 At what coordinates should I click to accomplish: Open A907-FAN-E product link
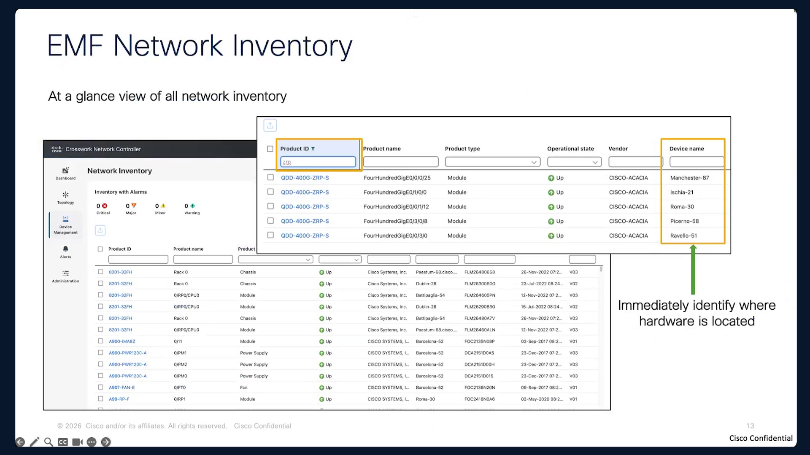[121, 388]
